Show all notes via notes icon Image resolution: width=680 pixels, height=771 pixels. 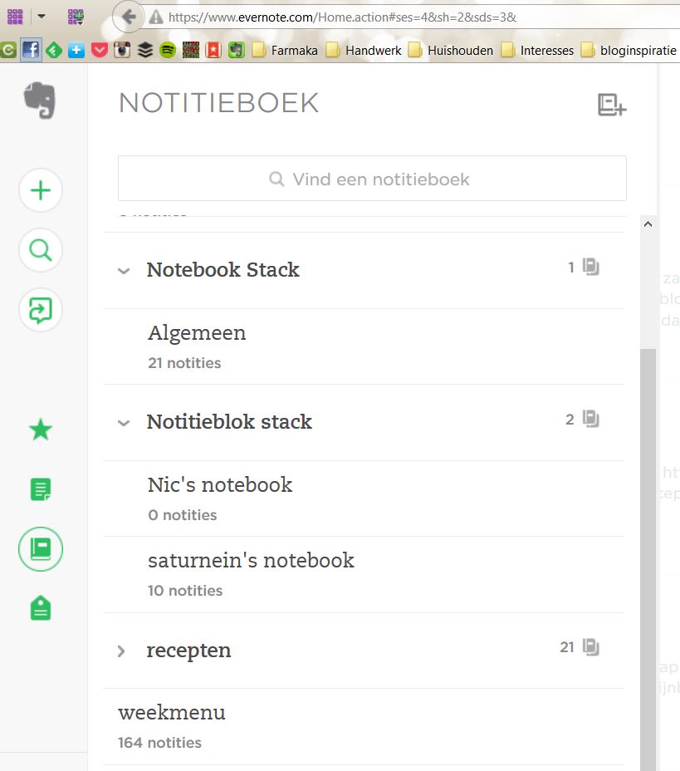[41, 489]
